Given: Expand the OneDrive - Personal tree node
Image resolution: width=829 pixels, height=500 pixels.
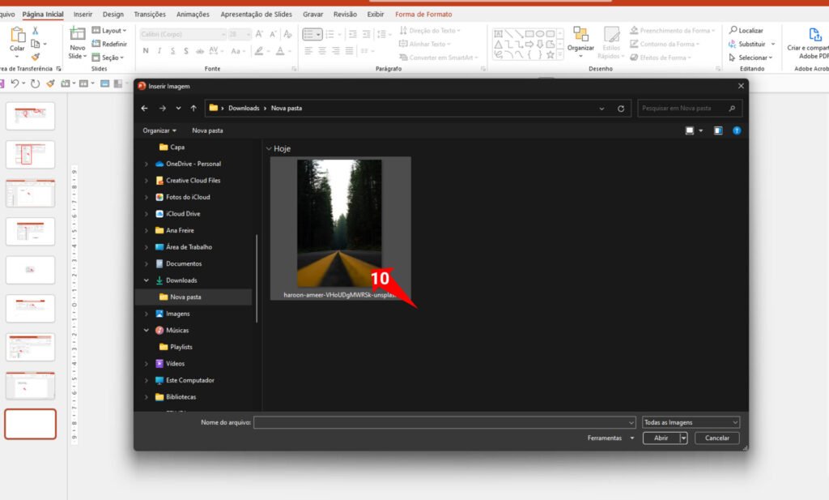Looking at the screenshot, I should [x=147, y=164].
